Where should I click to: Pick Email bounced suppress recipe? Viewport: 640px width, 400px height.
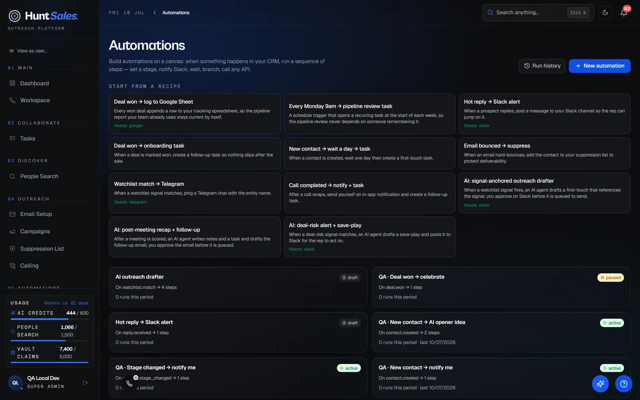click(x=544, y=153)
